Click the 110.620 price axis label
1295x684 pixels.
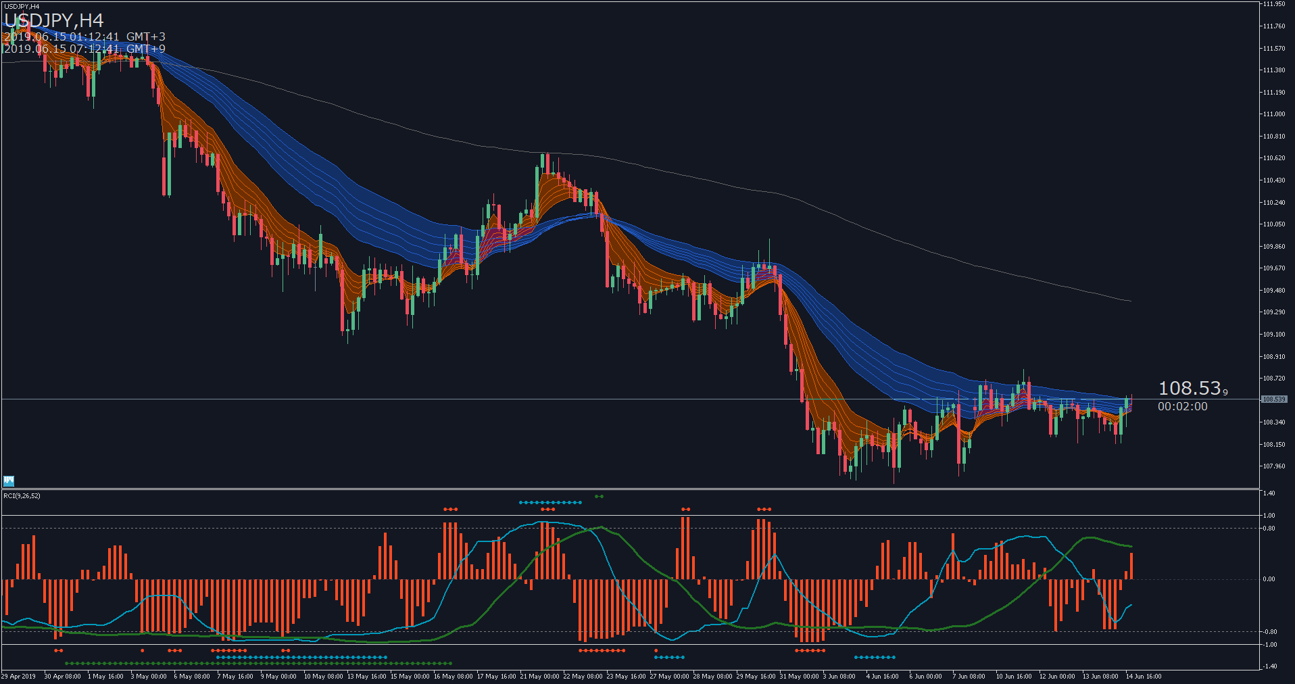(1274, 158)
